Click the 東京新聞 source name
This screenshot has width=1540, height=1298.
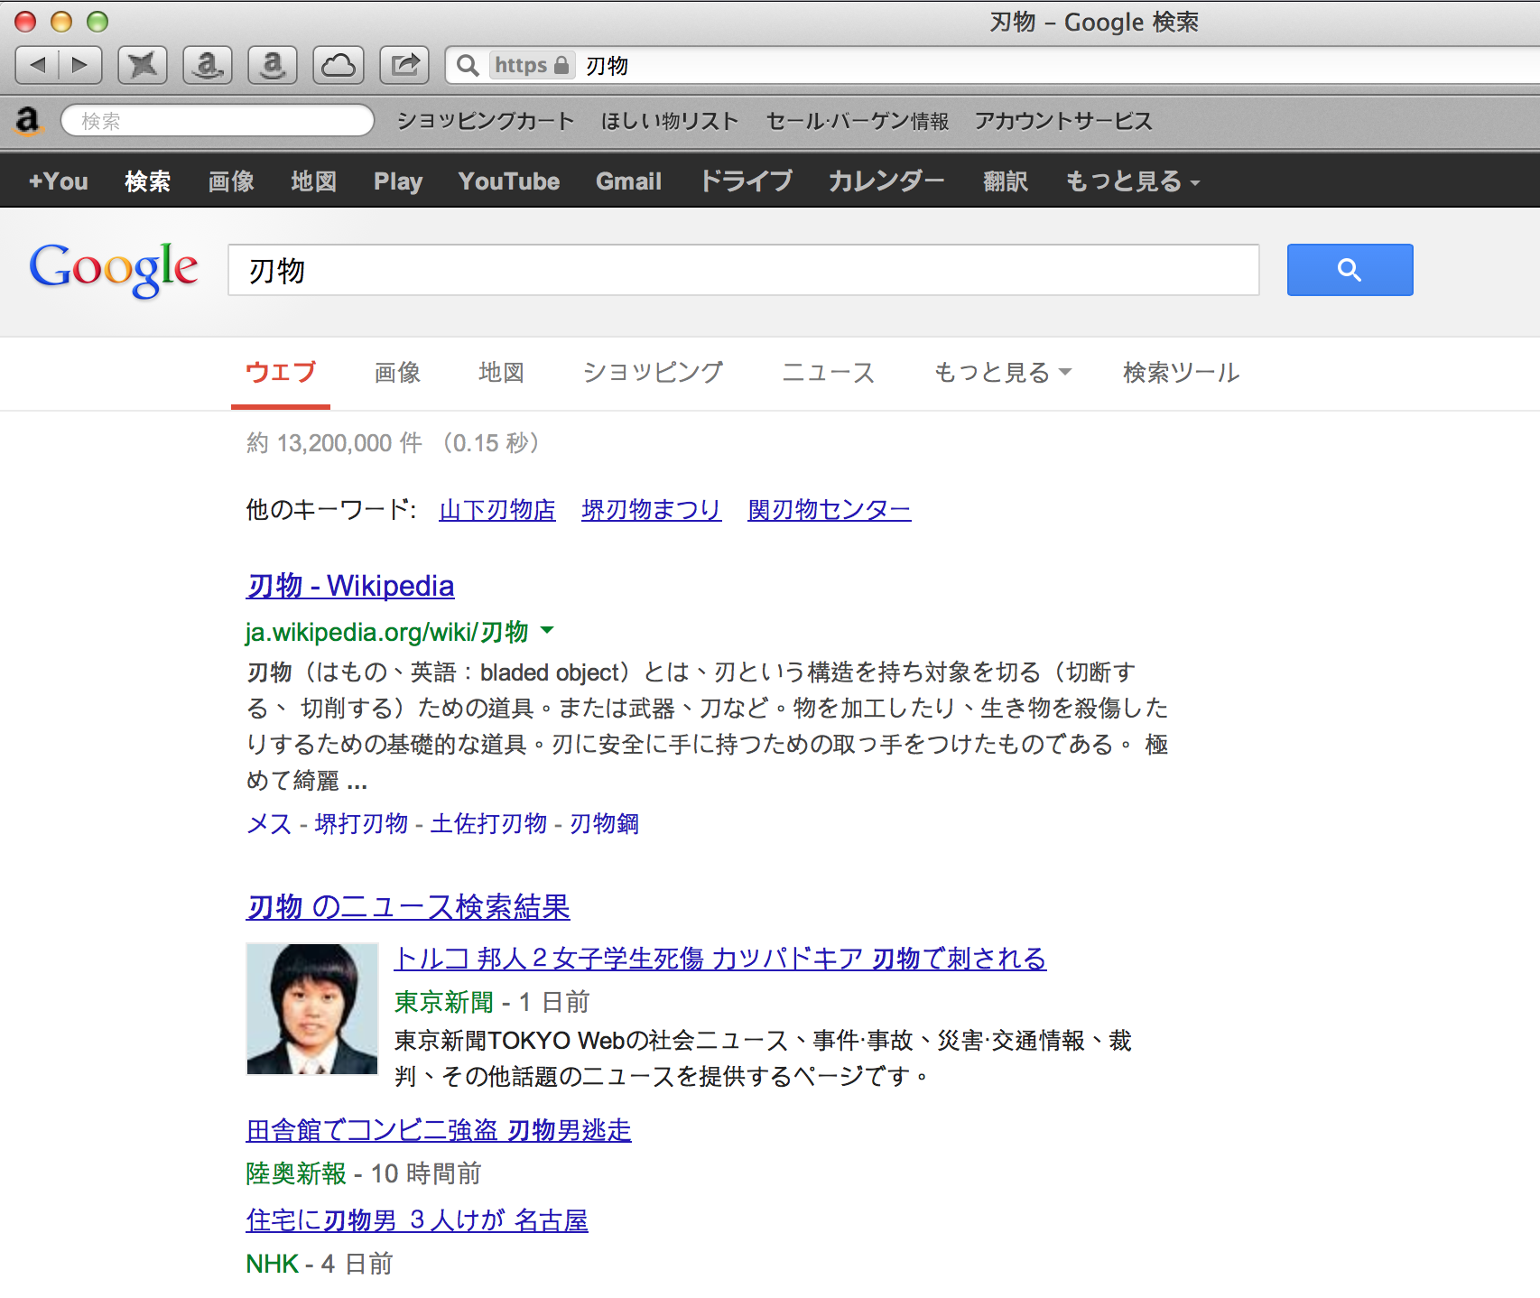point(444,1002)
